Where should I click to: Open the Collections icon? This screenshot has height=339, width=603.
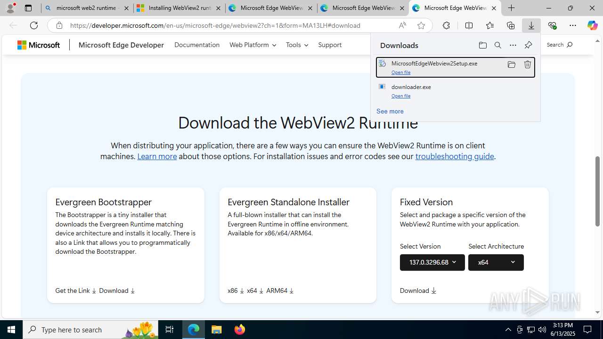[511, 25]
